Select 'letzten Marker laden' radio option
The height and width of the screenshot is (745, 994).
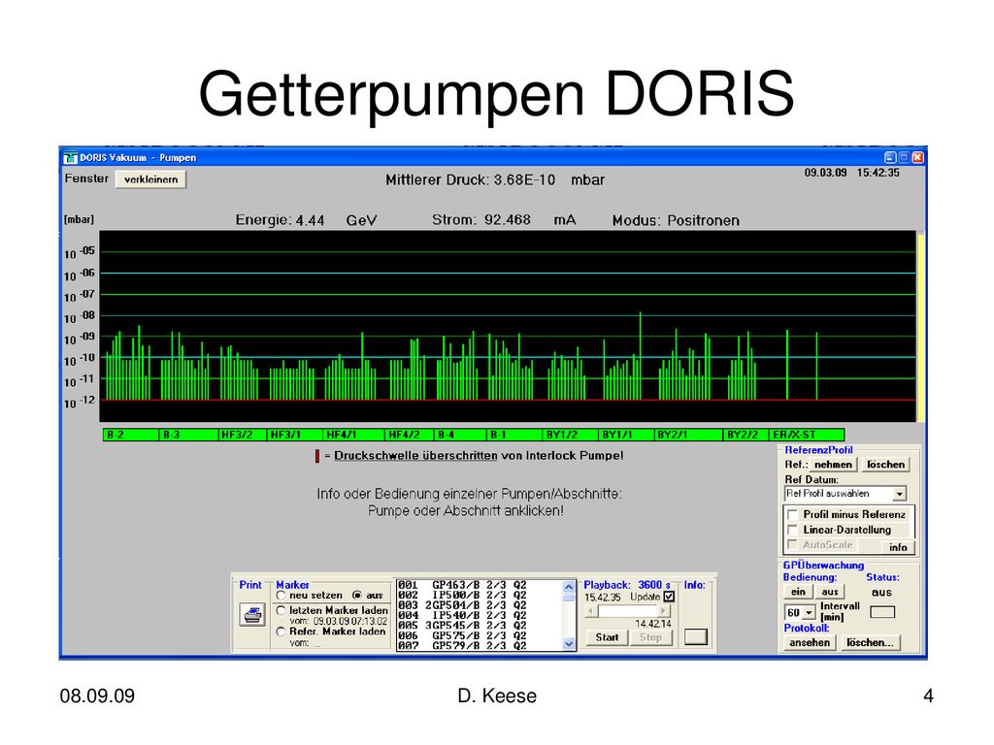tap(282, 610)
